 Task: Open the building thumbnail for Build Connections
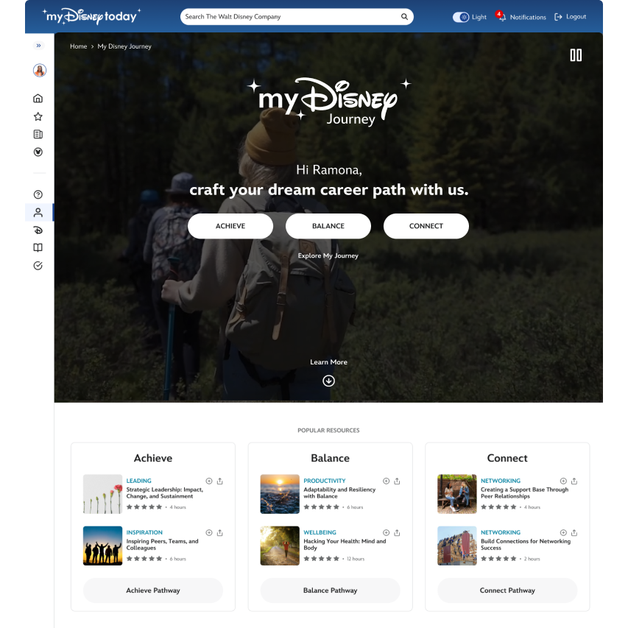(x=457, y=546)
